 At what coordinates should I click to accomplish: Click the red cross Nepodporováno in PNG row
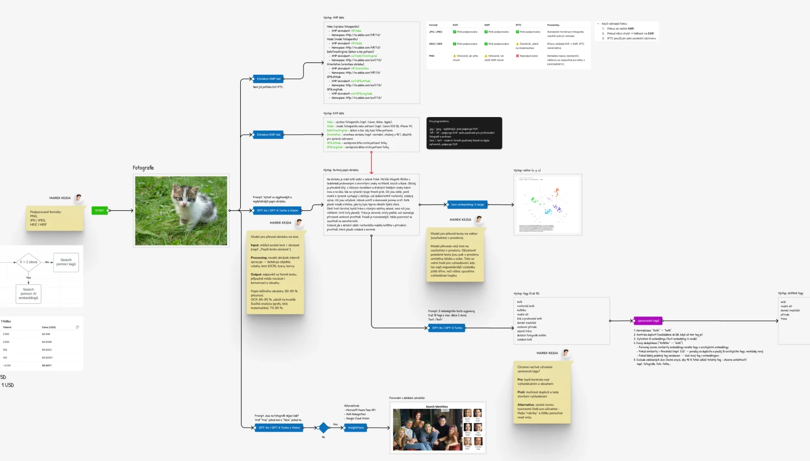point(517,56)
